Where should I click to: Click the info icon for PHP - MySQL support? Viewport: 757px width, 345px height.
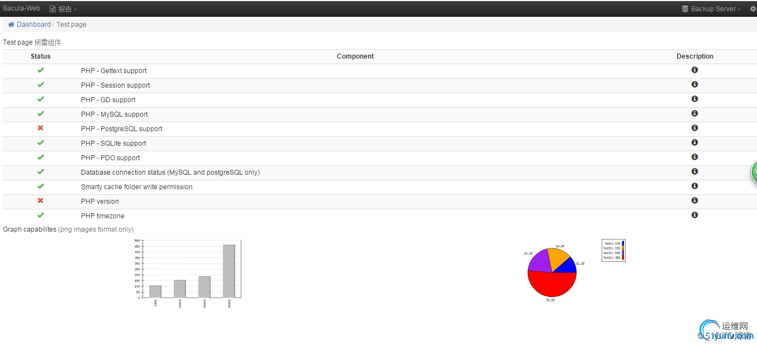694,113
